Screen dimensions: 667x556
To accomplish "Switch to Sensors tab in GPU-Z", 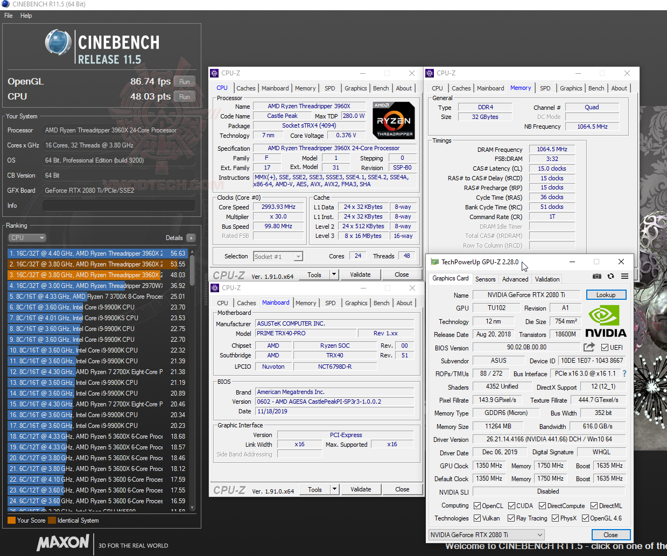I will click(485, 279).
